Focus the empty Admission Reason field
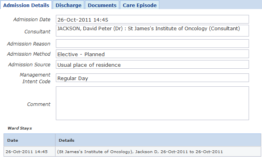Image resolution: width=262 pixels, height=157 pixels. coord(152,44)
